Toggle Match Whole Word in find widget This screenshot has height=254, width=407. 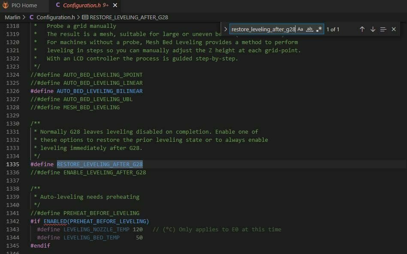tap(309, 29)
